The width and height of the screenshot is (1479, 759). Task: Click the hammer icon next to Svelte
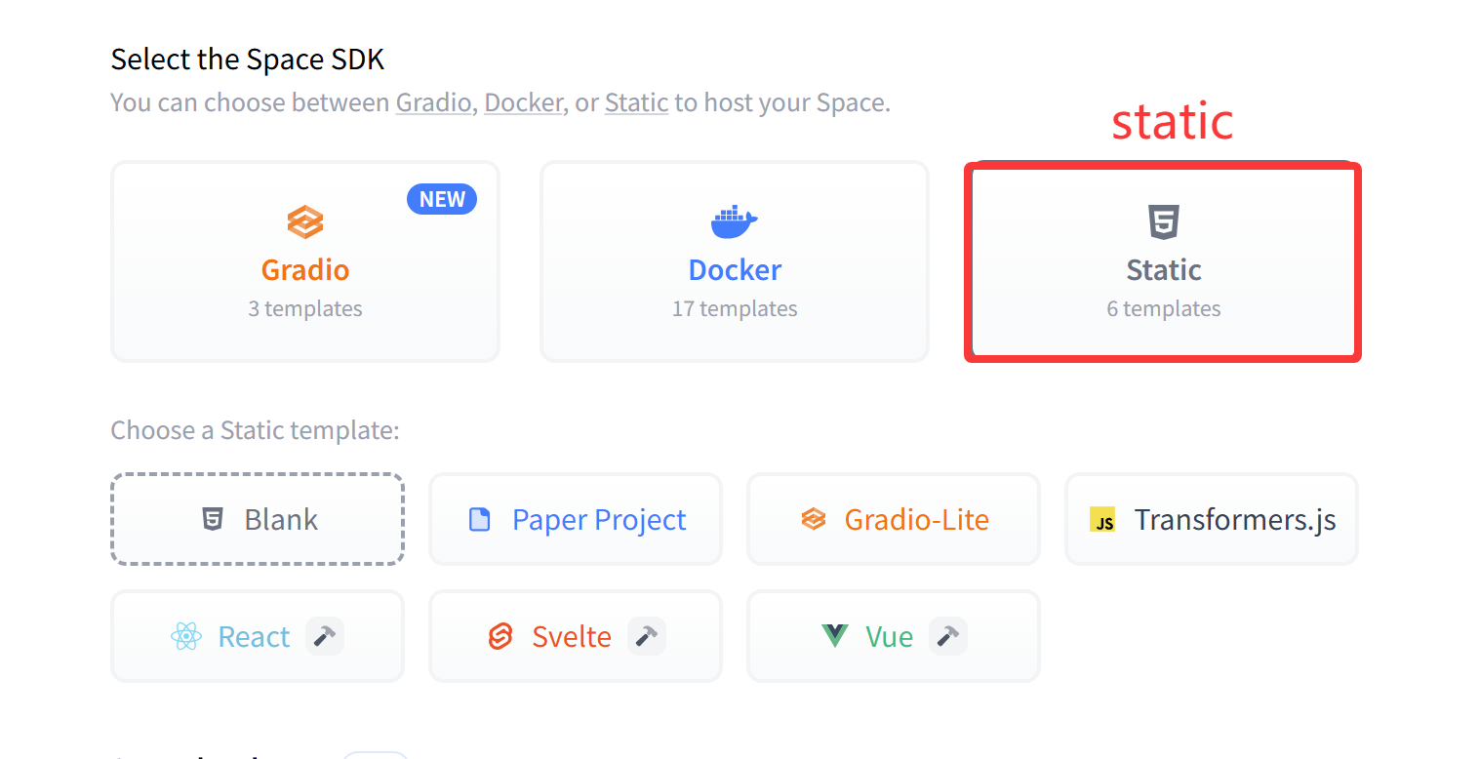coord(646,636)
